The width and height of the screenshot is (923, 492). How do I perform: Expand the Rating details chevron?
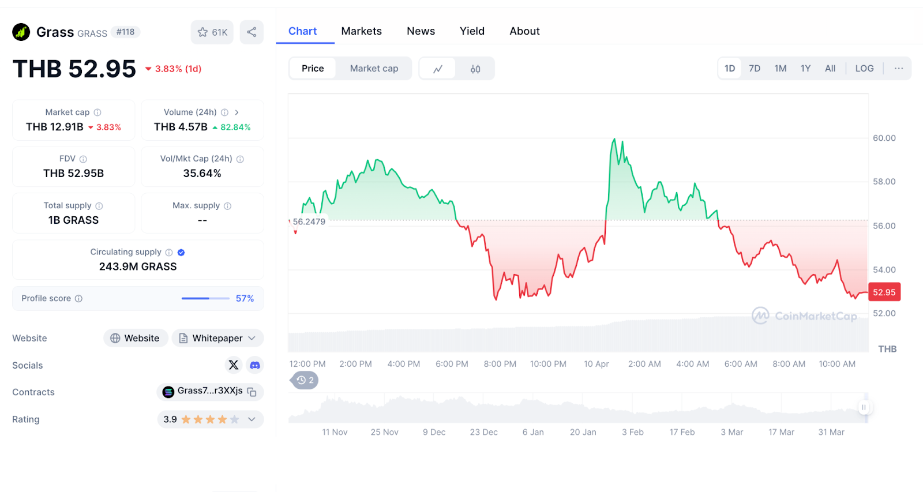[252, 419]
